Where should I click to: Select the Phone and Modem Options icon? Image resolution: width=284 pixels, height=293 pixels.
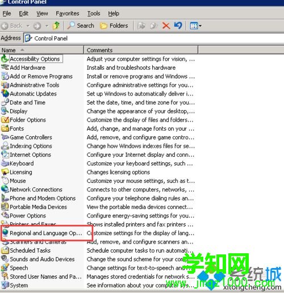(5, 198)
